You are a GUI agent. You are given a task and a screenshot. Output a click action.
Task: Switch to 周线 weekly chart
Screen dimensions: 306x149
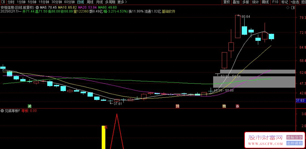(x=90, y=2)
